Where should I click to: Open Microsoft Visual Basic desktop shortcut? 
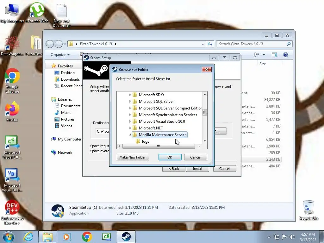[12, 180]
